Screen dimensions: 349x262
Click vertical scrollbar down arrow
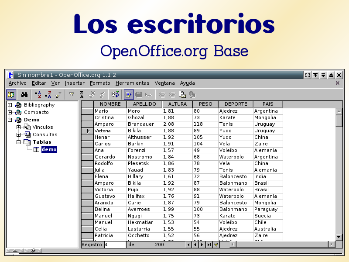pyautogui.click(x=339, y=237)
